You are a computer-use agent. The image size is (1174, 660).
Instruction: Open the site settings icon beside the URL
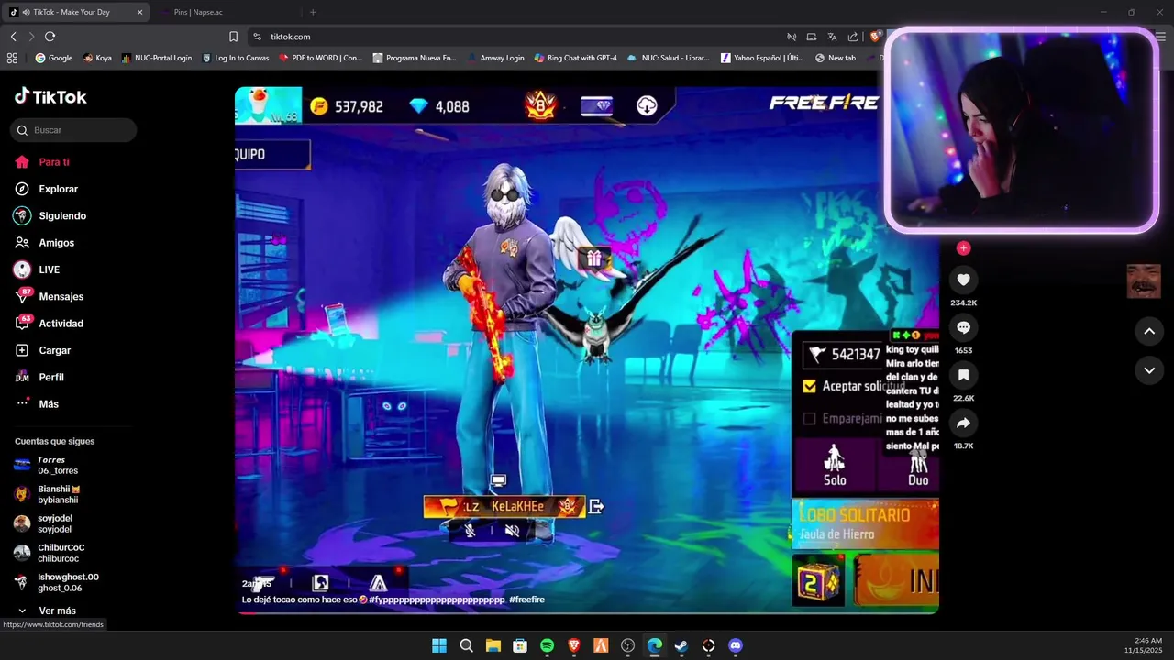pos(258,37)
